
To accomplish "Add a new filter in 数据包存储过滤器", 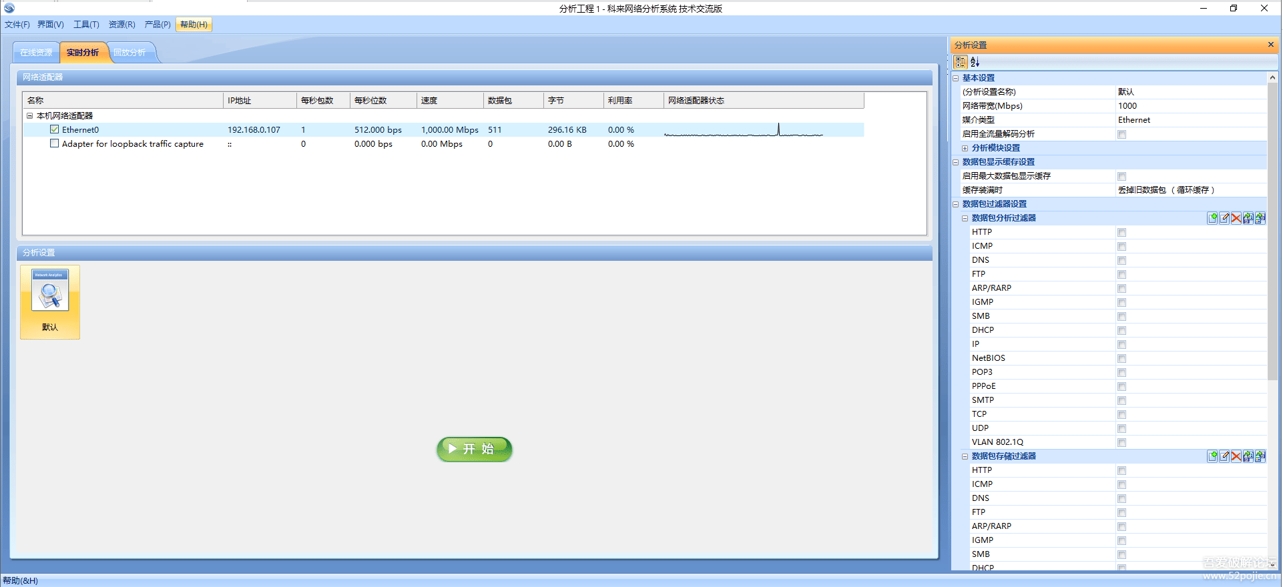I will (1212, 456).
